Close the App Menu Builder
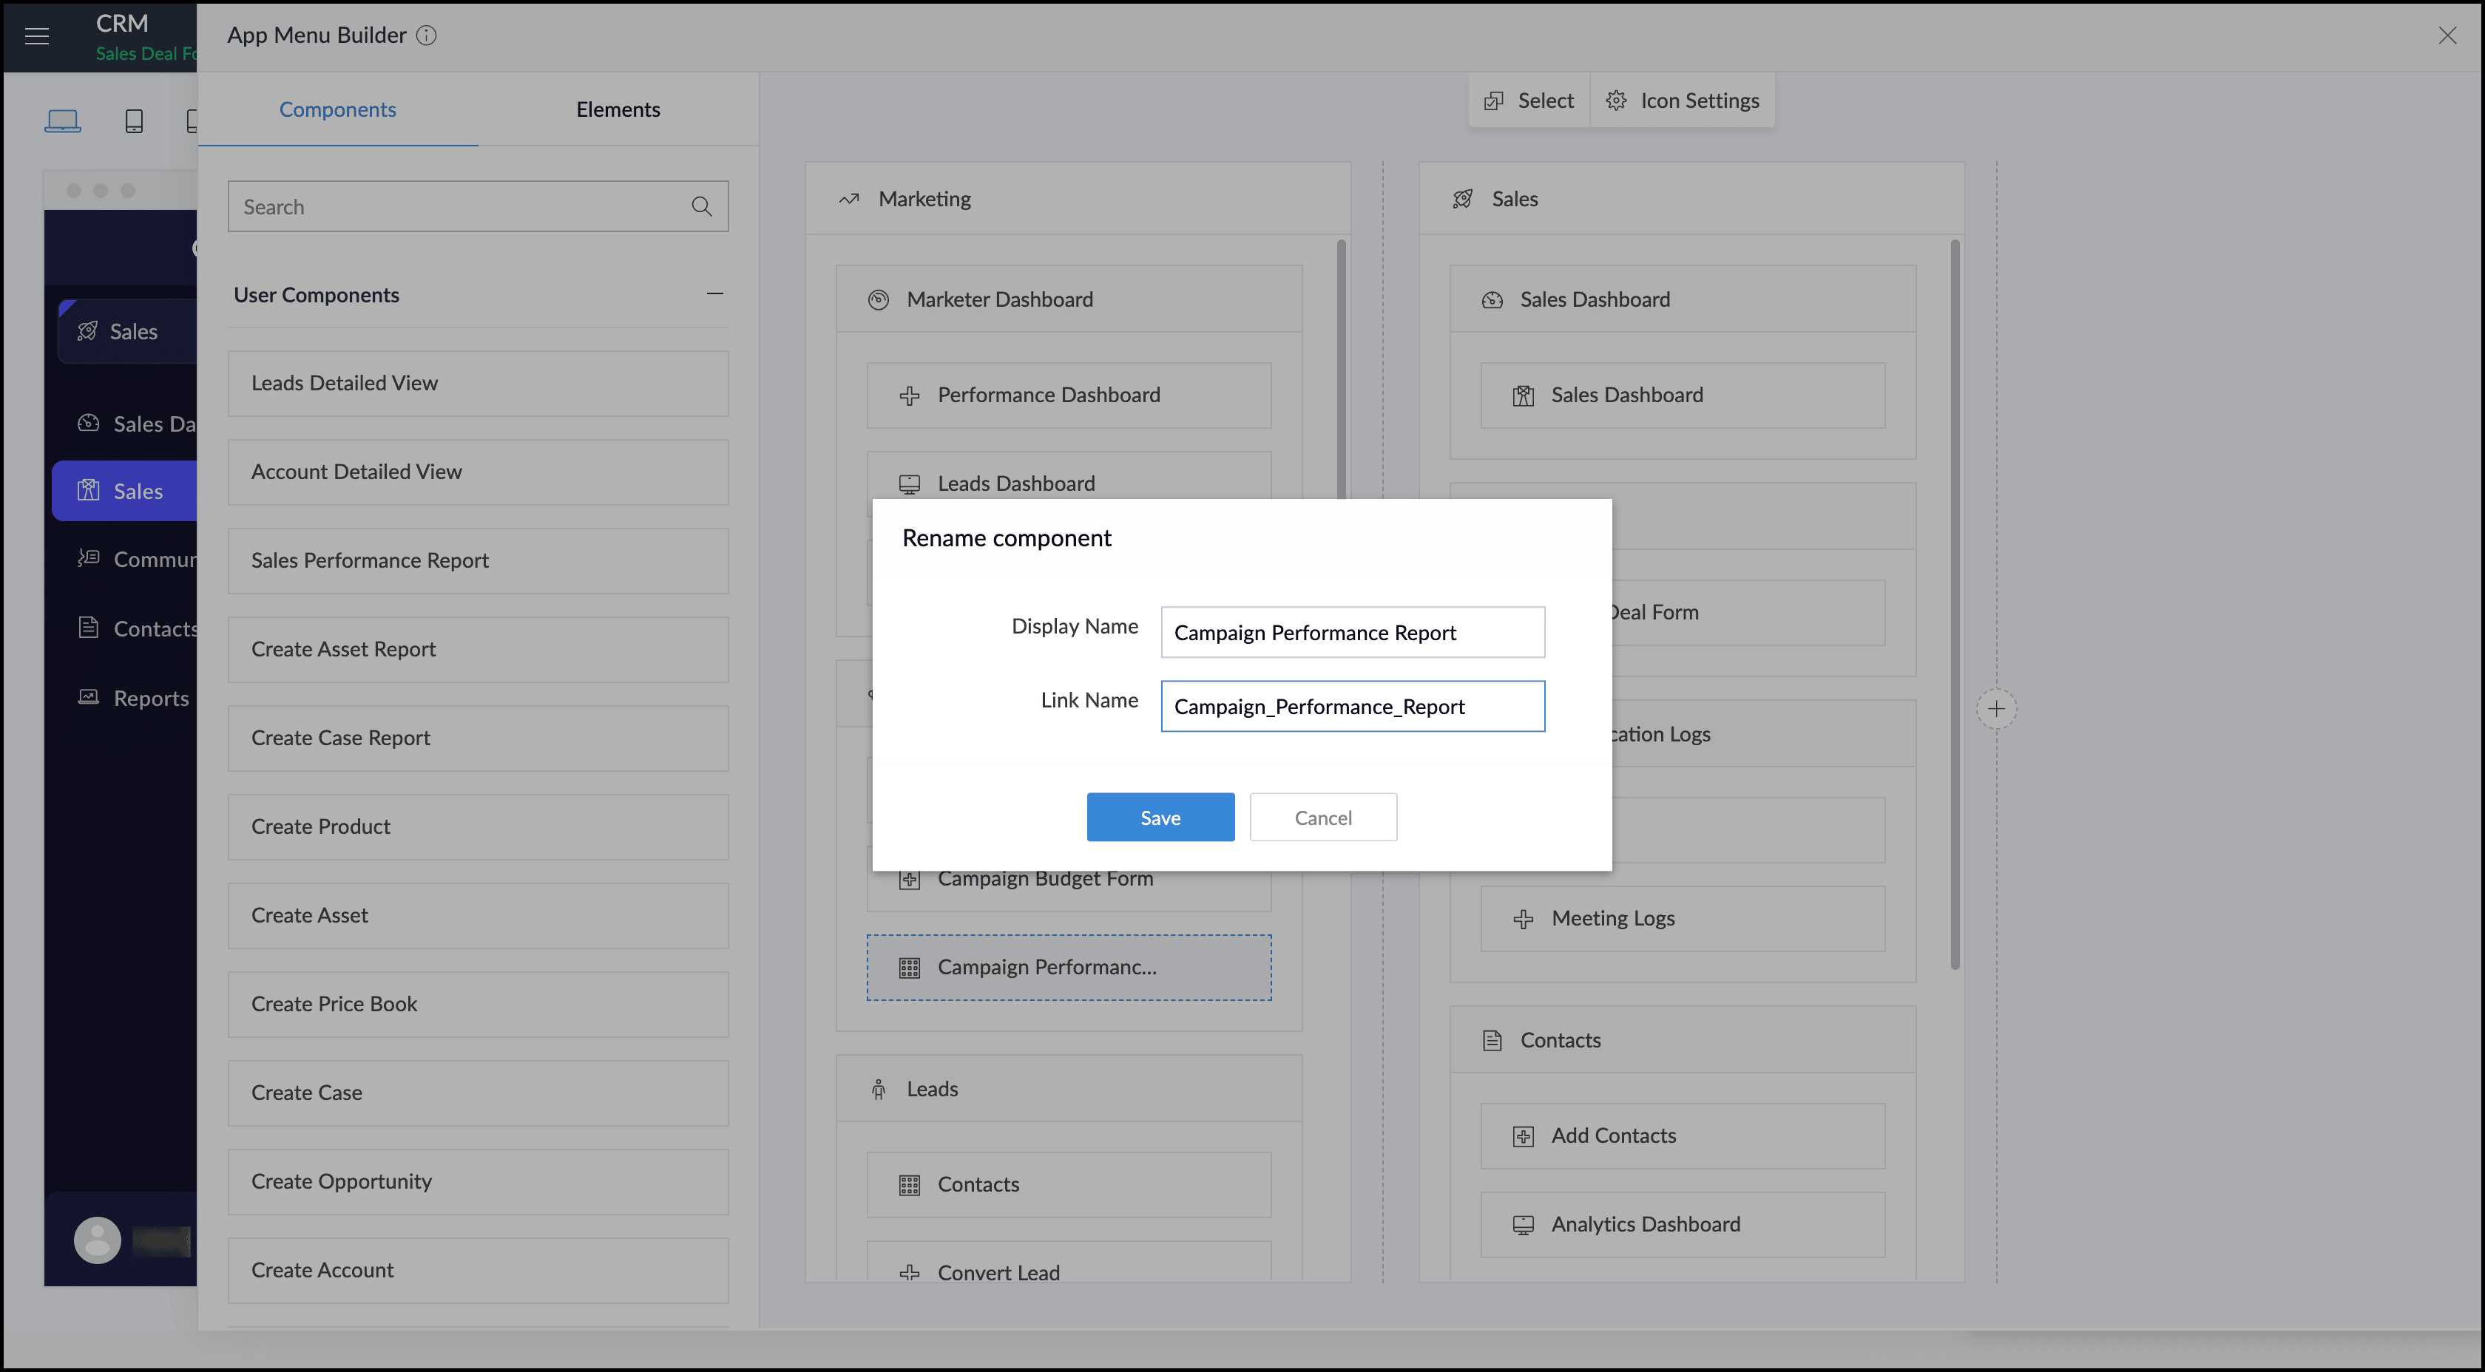Viewport: 2485px width, 1372px height. [2447, 35]
